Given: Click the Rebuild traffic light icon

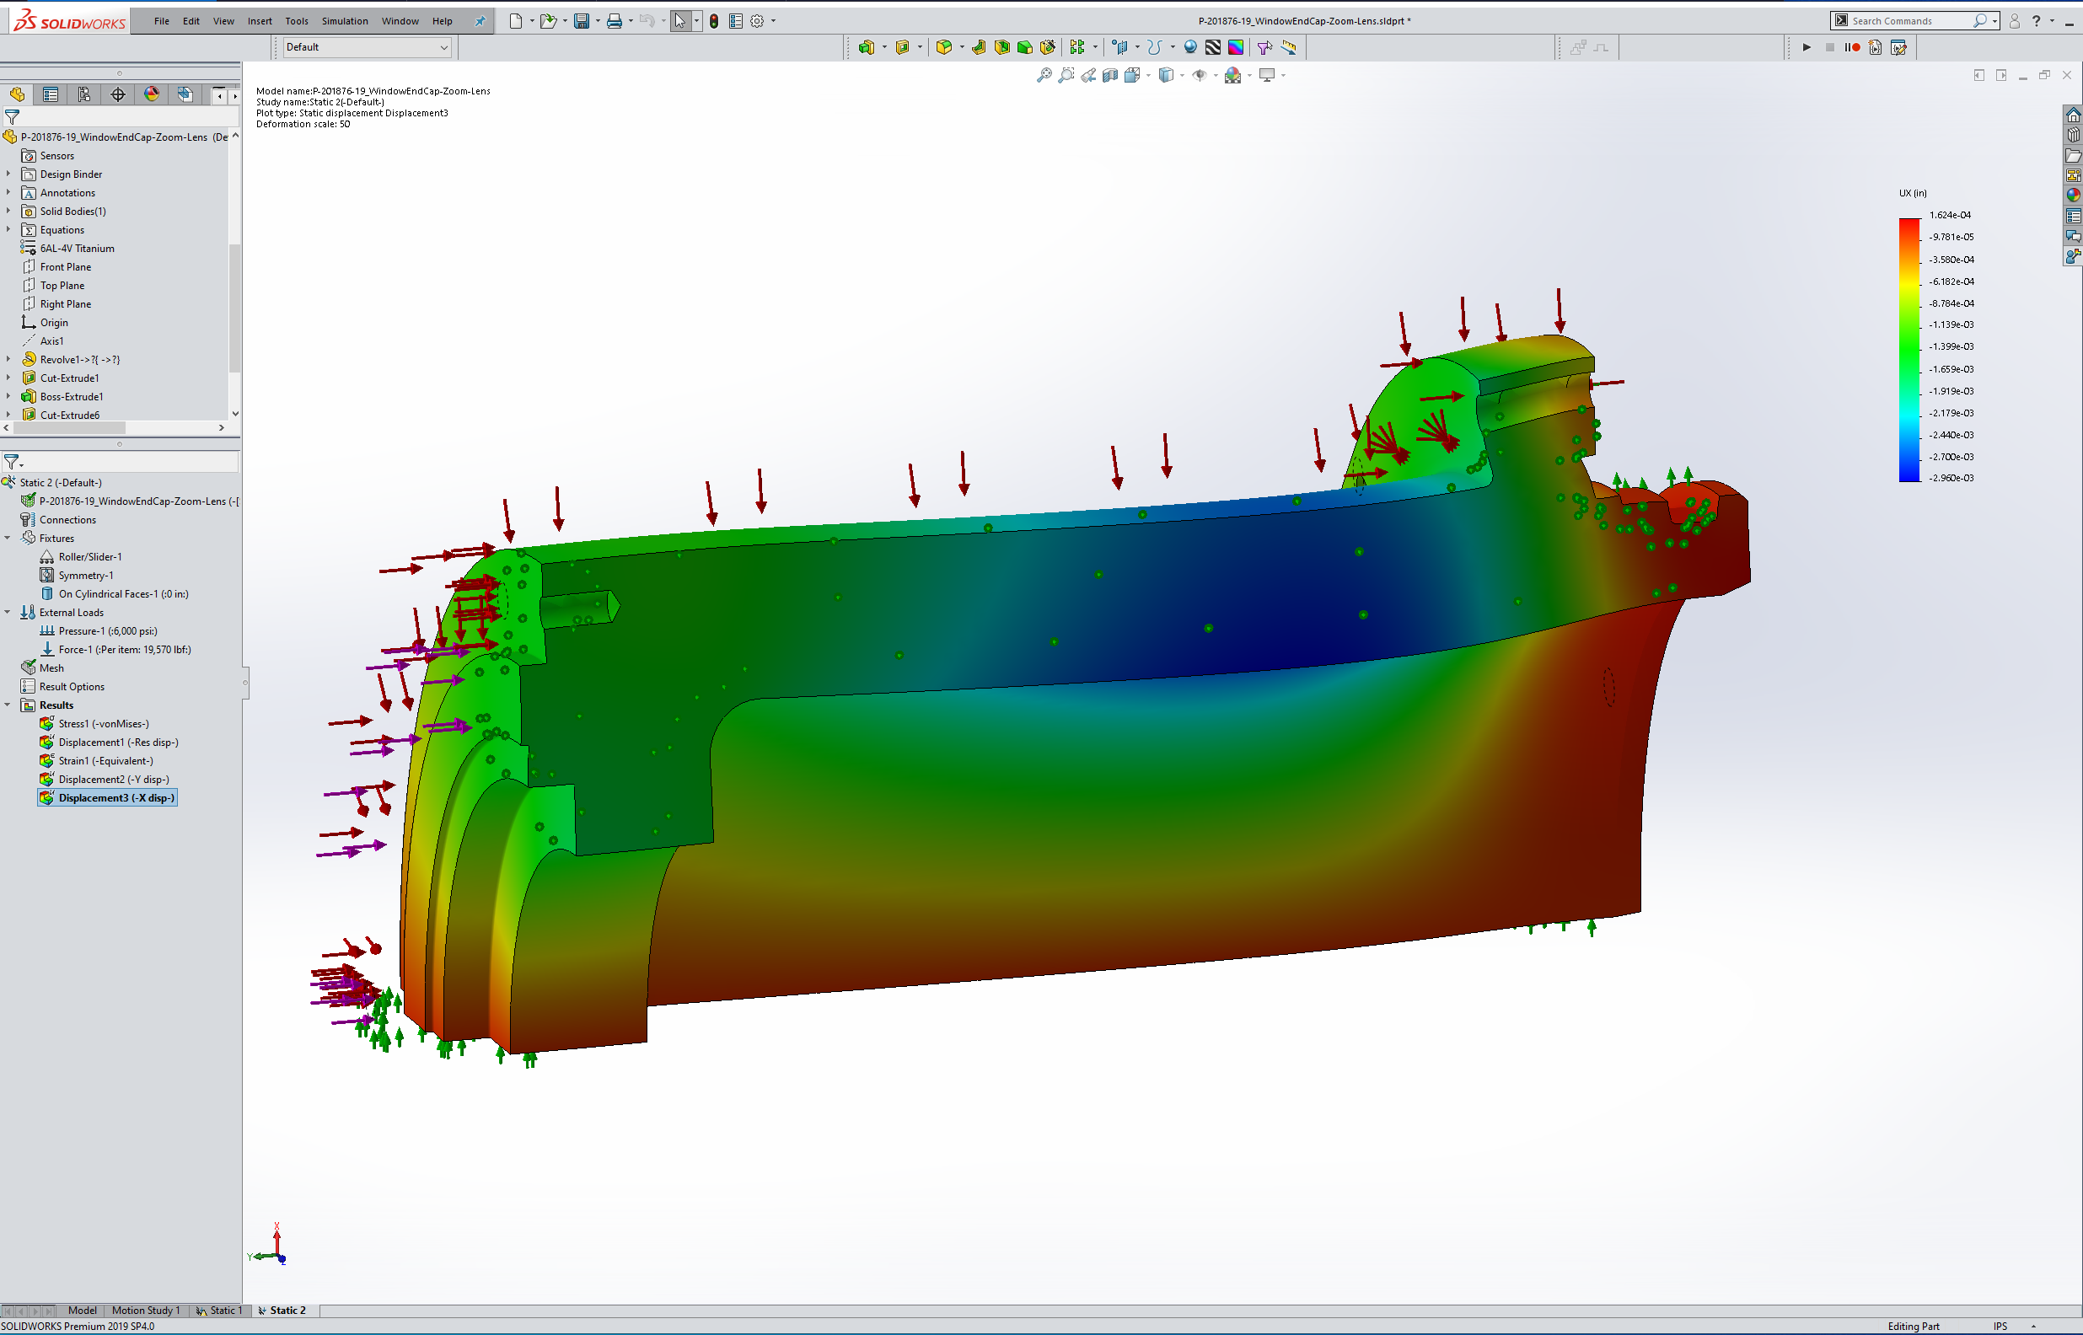Looking at the screenshot, I should coord(713,21).
